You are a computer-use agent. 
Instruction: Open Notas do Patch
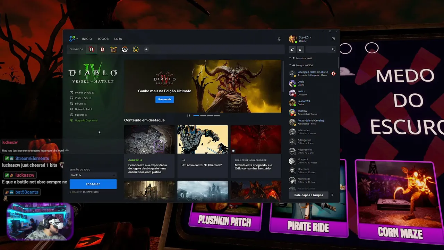[81, 109]
